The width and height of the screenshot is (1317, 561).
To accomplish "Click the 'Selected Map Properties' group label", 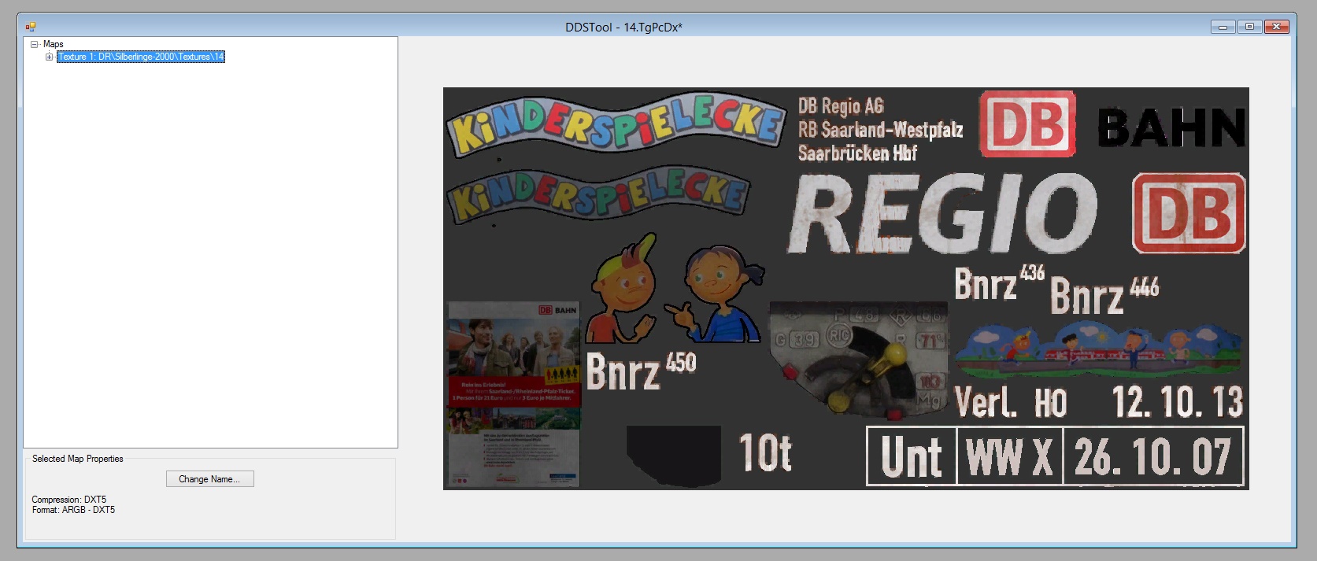I will point(78,459).
